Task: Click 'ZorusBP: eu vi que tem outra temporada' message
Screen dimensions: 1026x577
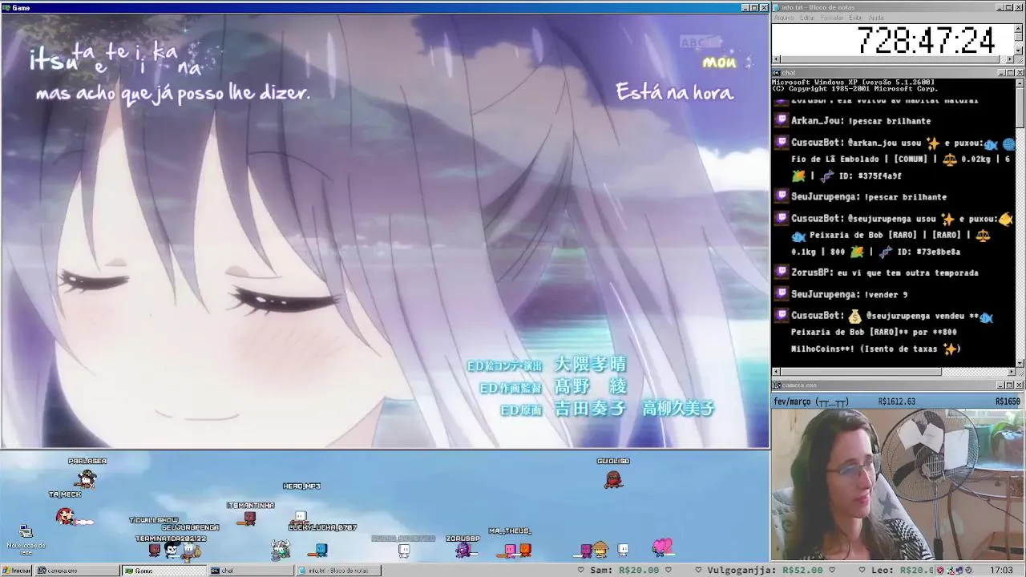Action: click(885, 272)
